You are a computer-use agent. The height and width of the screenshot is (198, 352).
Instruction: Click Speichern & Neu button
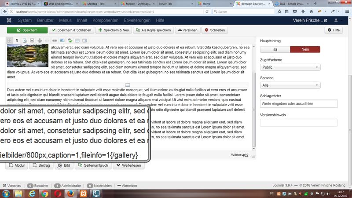point(114,30)
